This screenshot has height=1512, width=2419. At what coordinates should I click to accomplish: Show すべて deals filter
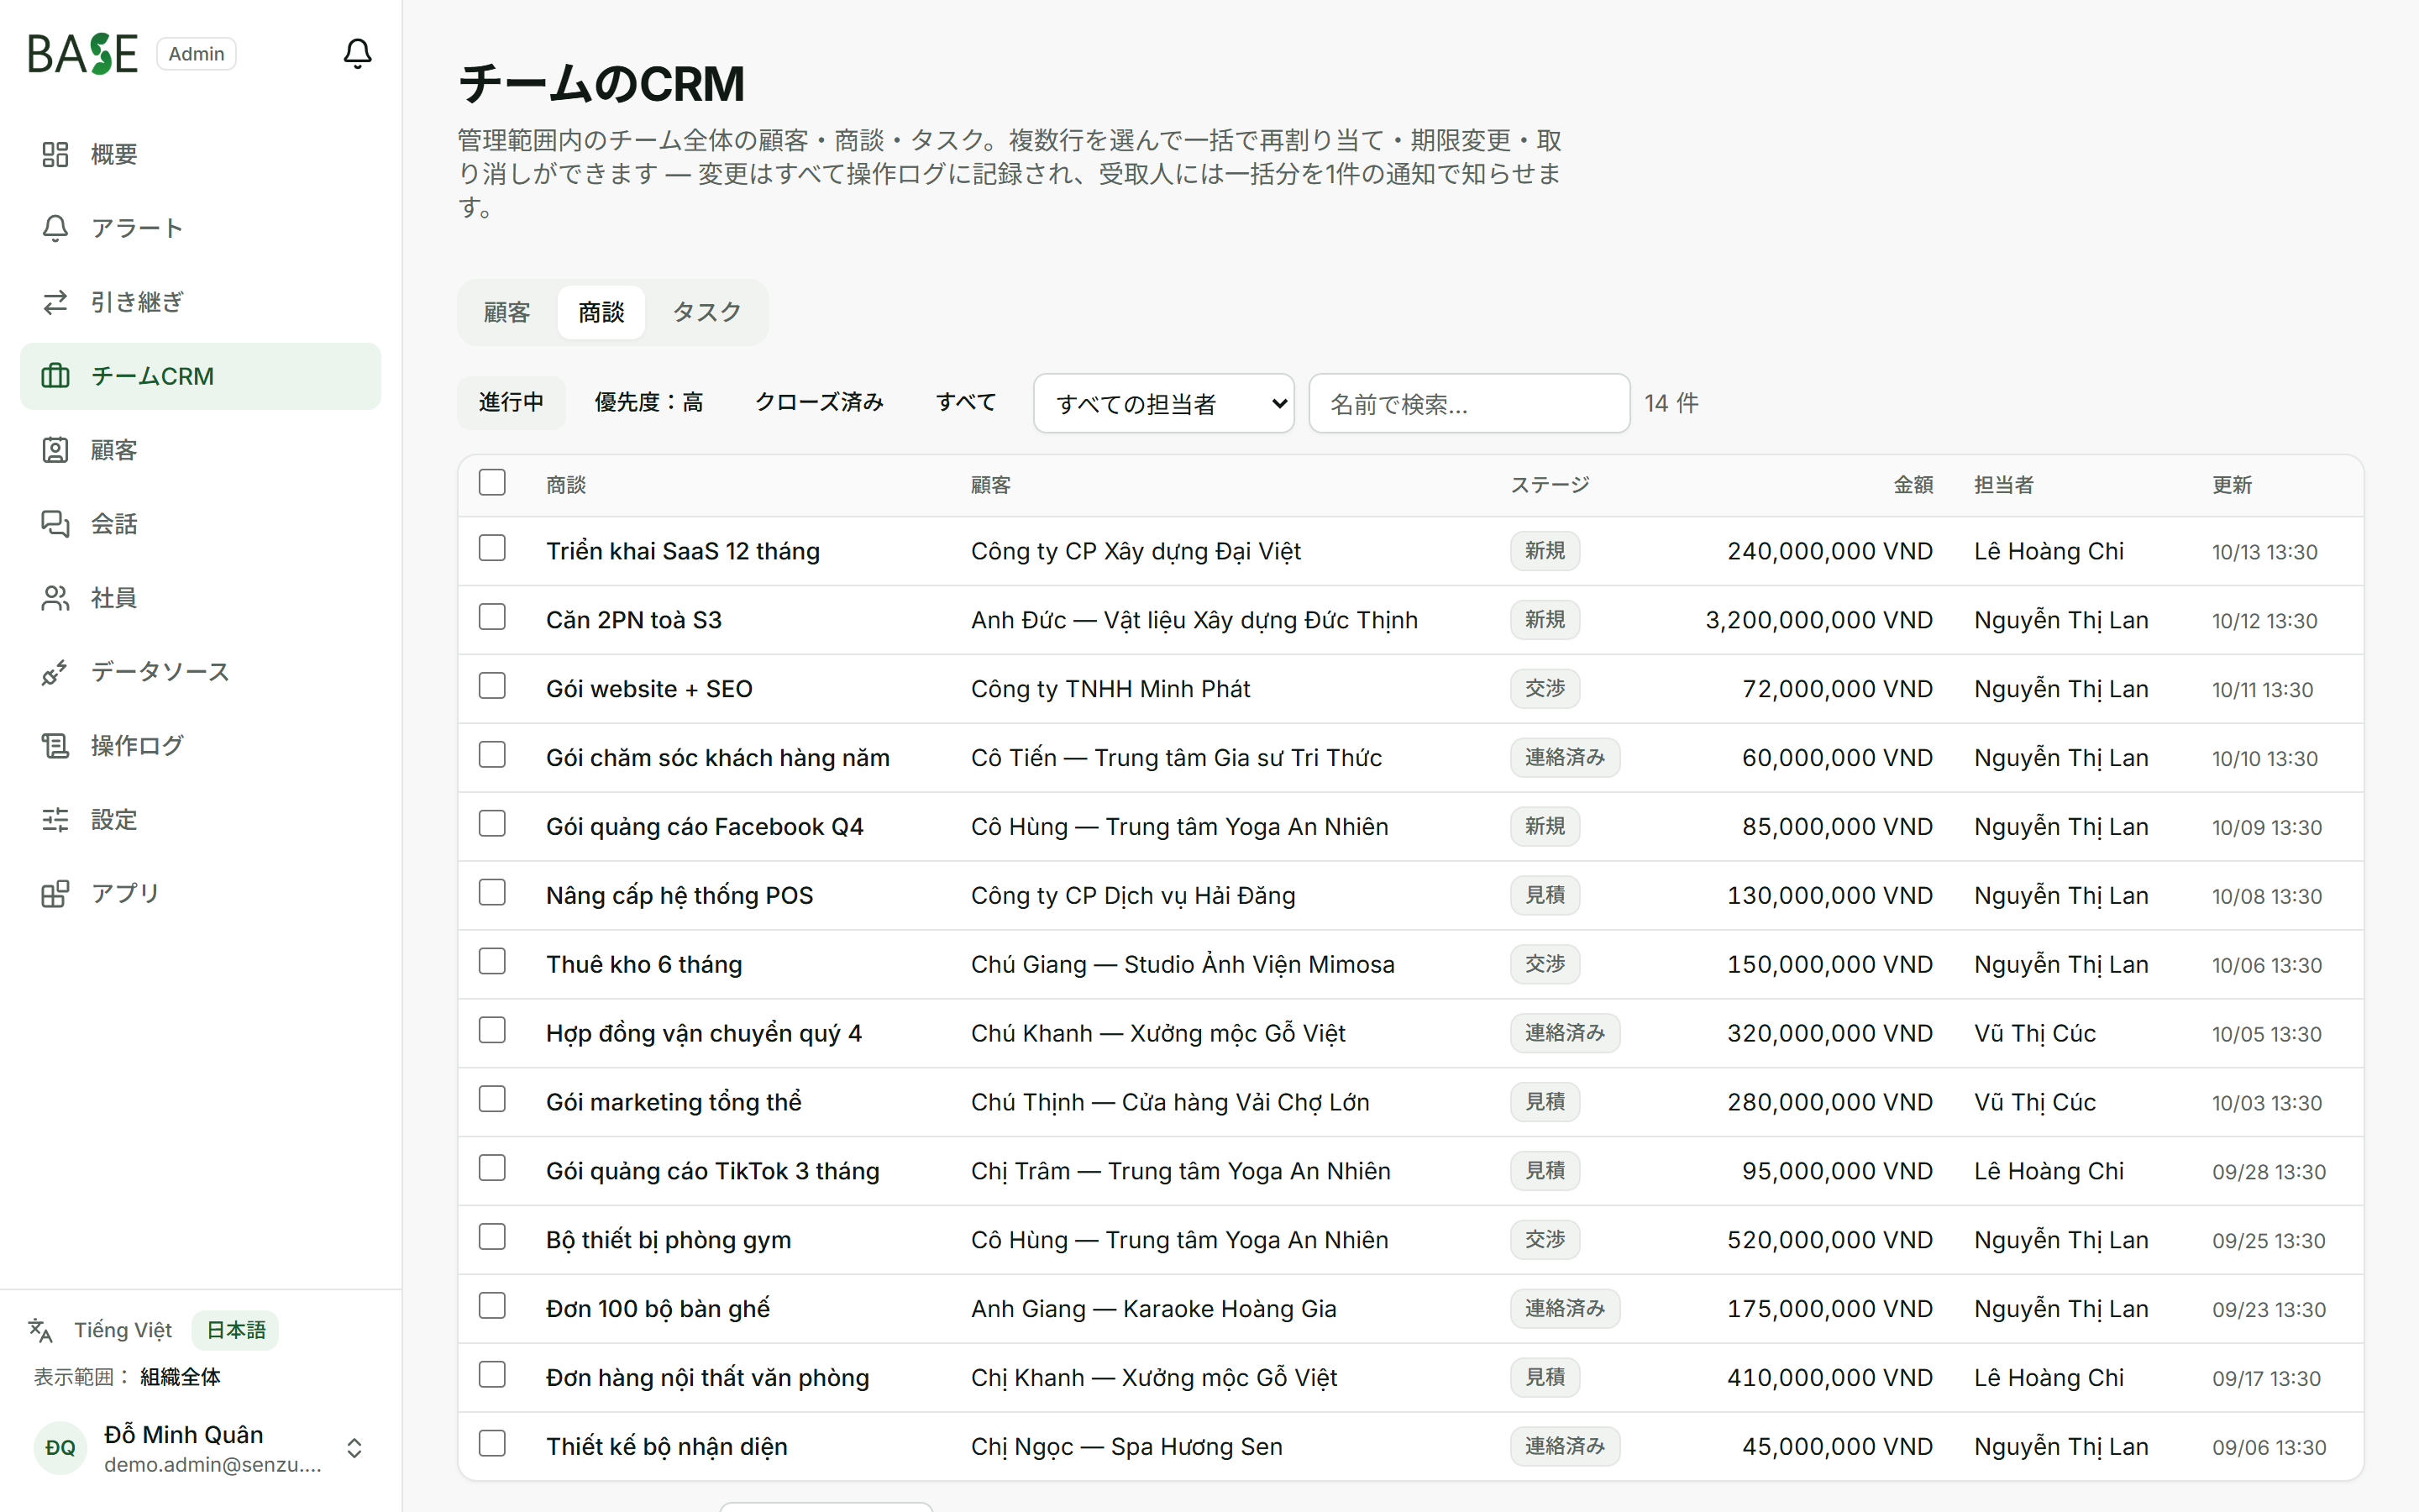pos(966,402)
